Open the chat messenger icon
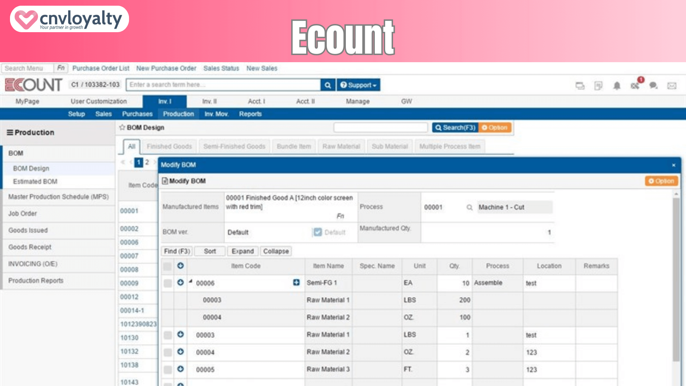Viewport: 686px width, 386px height. pyautogui.click(x=653, y=86)
